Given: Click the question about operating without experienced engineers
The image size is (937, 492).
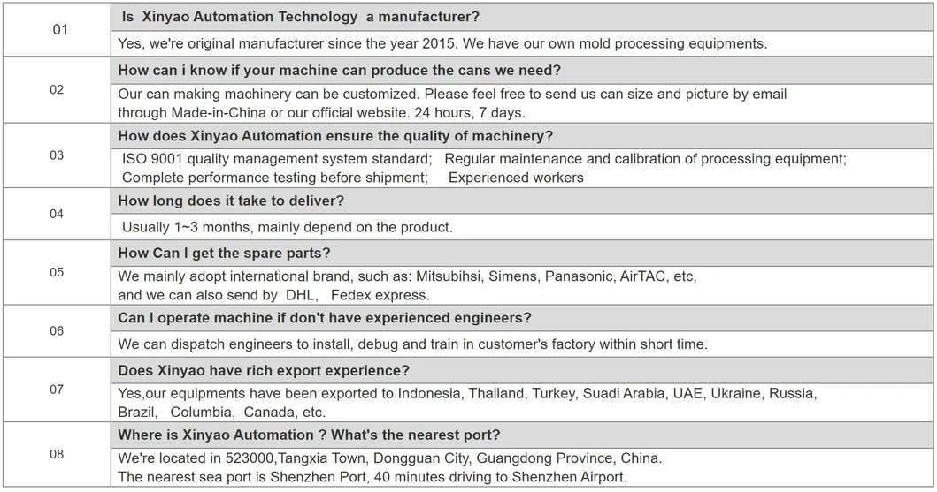Looking at the screenshot, I should (325, 318).
